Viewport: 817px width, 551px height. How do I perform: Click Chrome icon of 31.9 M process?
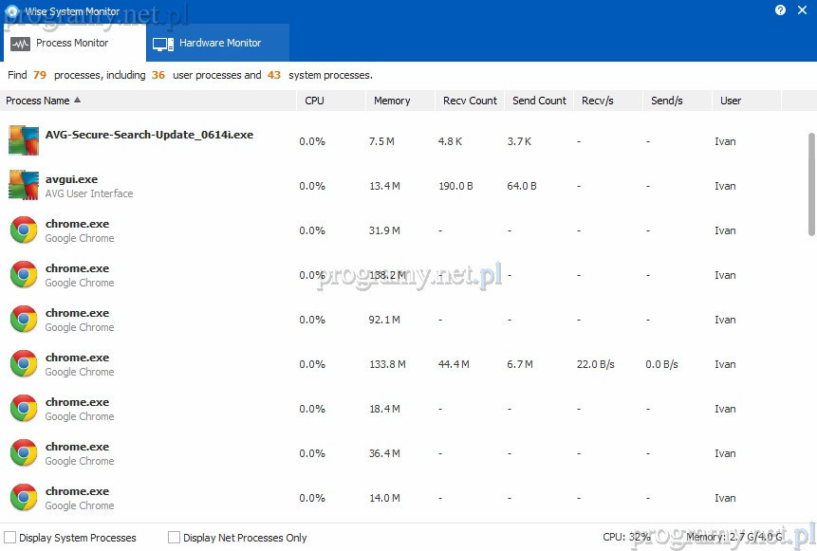24,230
